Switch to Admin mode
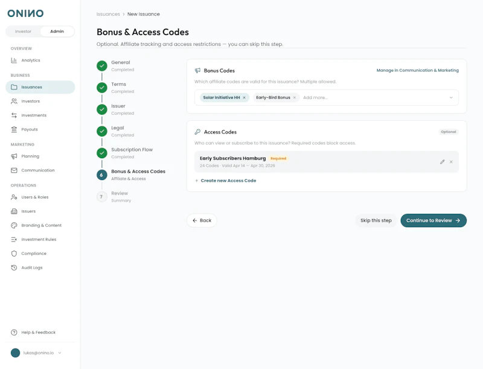The height and width of the screenshot is (369, 483). 57,31
